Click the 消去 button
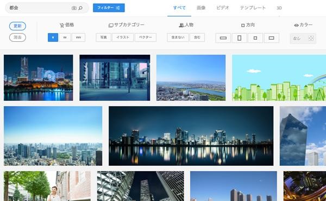This screenshot has height=201, width=326. [17, 37]
